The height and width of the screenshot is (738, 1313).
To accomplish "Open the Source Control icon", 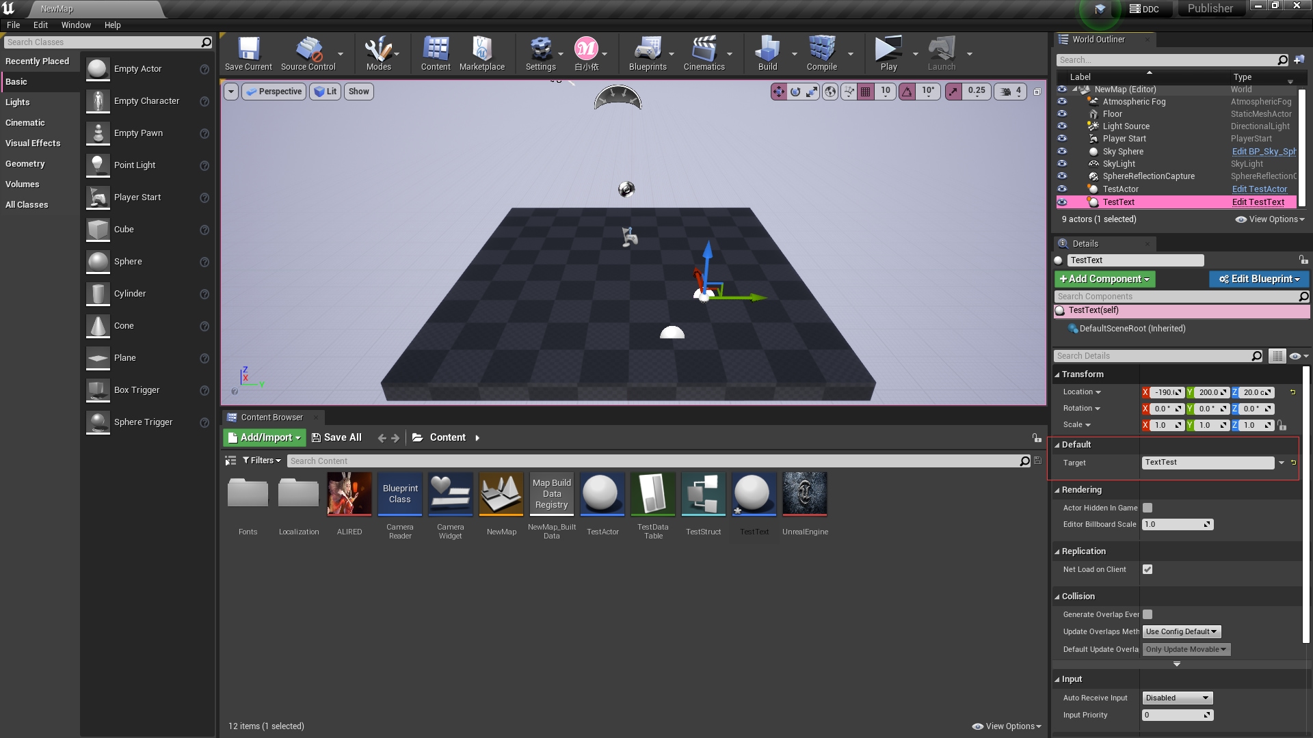I will 308,53.
